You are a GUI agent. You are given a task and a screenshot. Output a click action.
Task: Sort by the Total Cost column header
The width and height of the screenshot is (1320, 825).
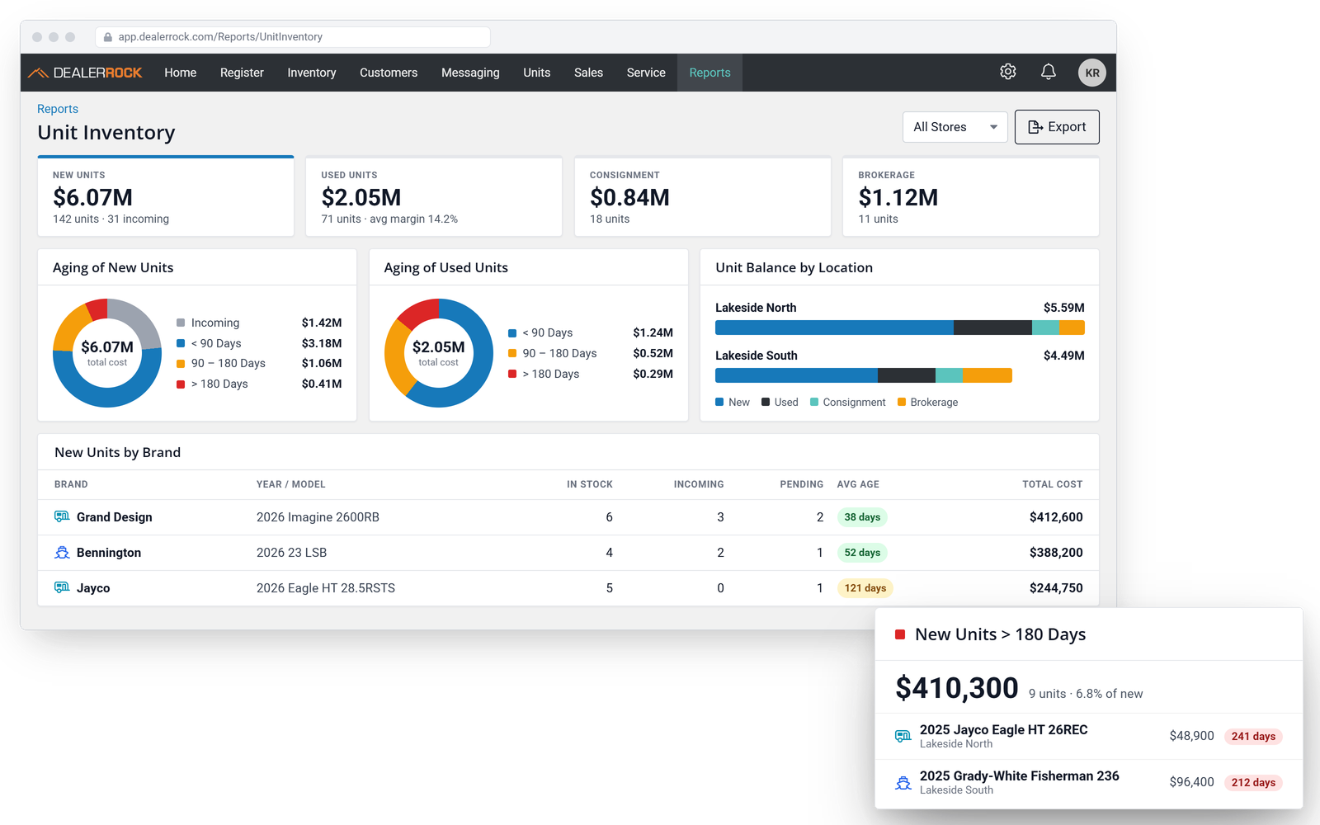pos(1053,484)
